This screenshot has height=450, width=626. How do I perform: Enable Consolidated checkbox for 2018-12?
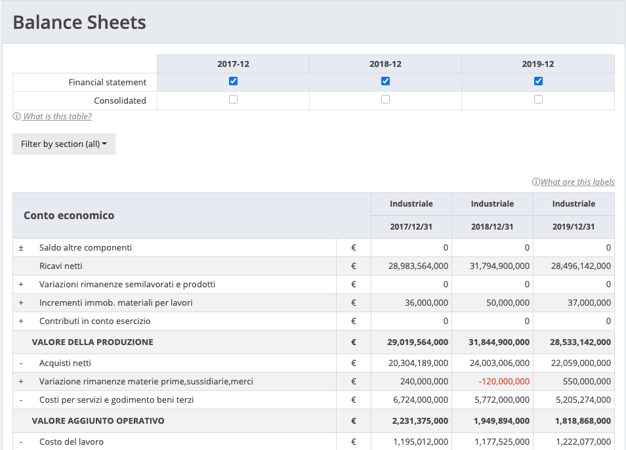tap(385, 100)
